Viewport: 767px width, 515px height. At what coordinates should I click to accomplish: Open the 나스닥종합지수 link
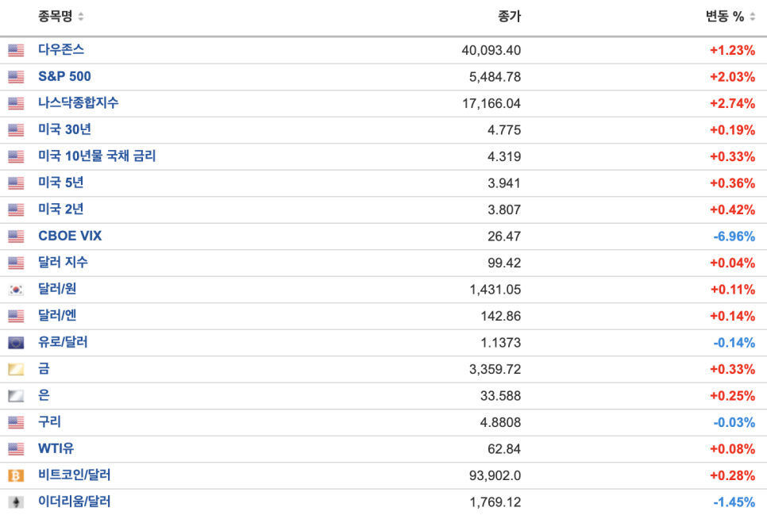[79, 102]
